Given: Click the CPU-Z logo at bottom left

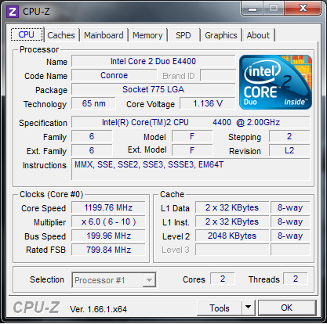Looking at the screenshot, I should (x=36, y=308).
